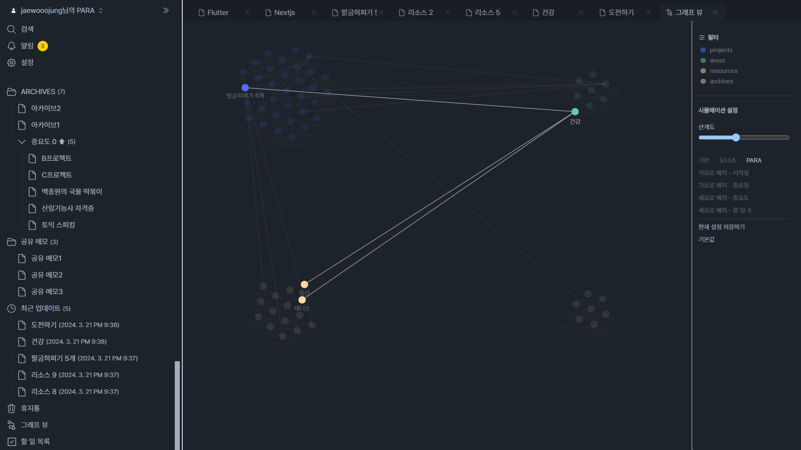
Task: Open workspace switcher next to PARA title
Action: tap(101, 10)
